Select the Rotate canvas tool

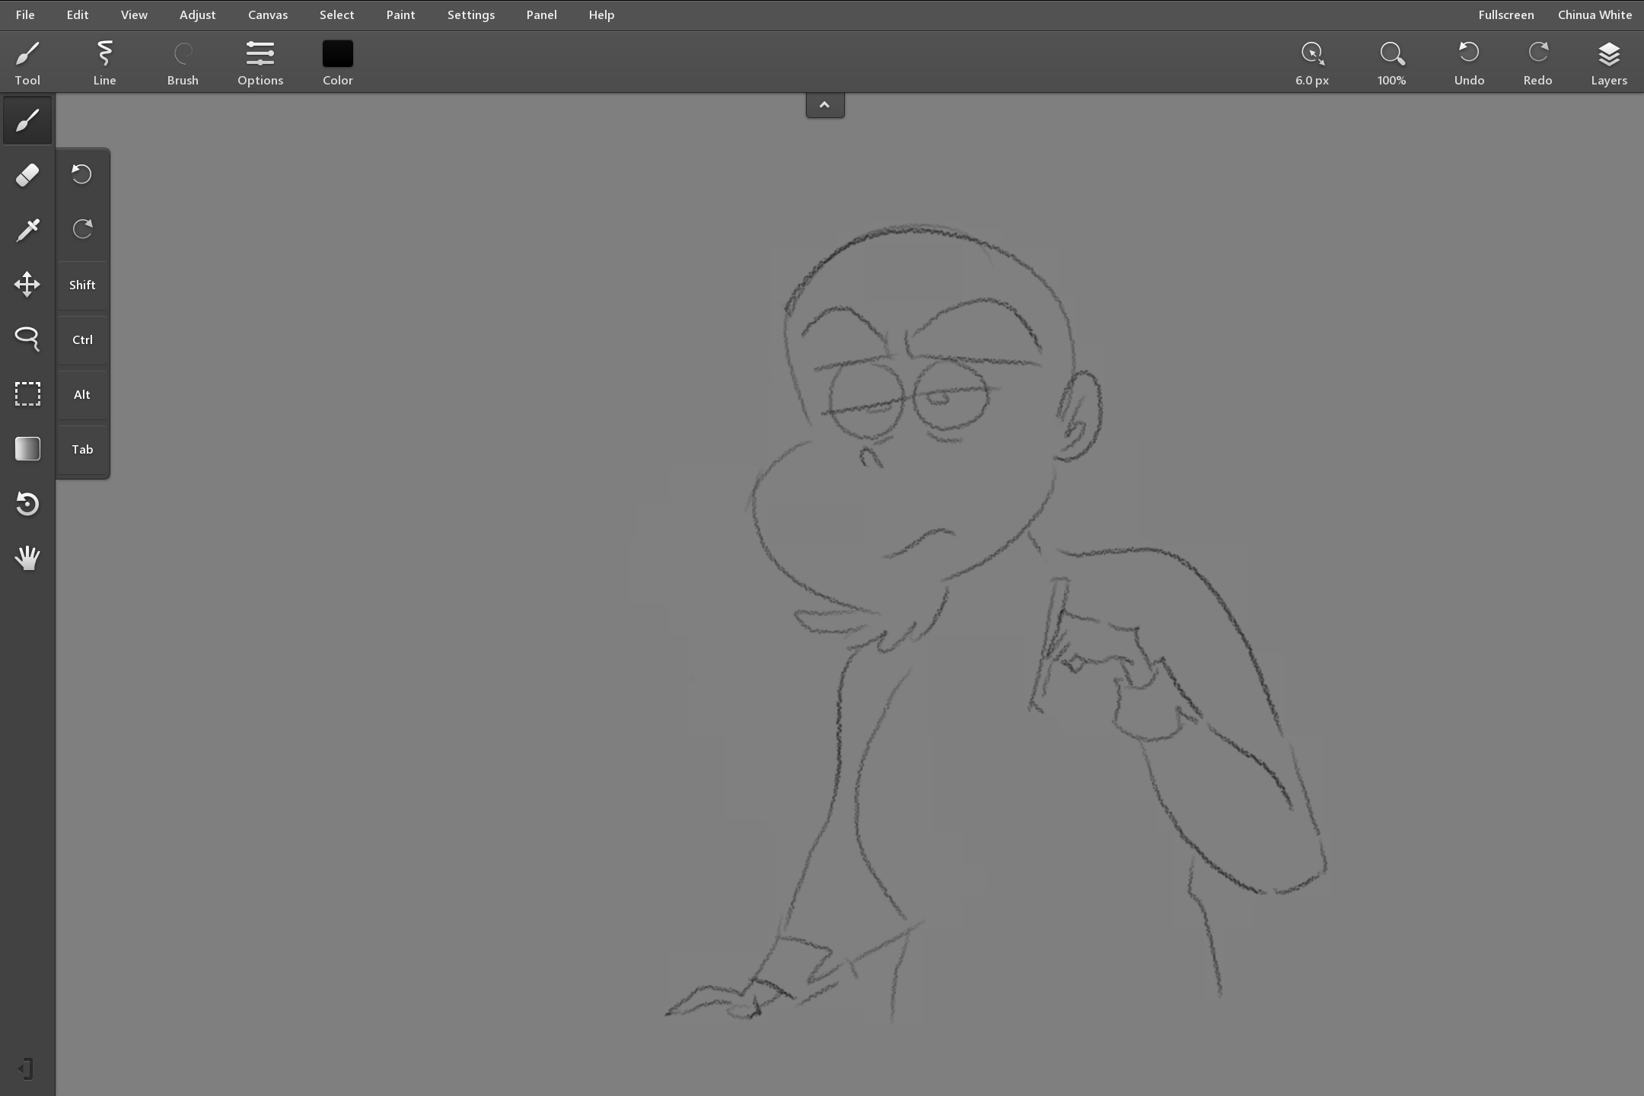click(x=27, y=503)
